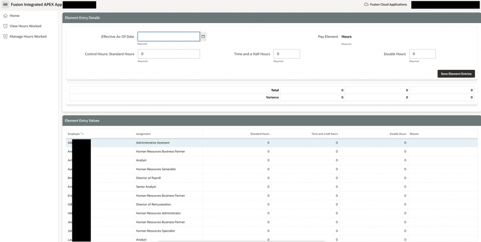This screenshot has height=242, width=481.
Task: Click the Standard Hours column header
Action: [x=259, y=134]
